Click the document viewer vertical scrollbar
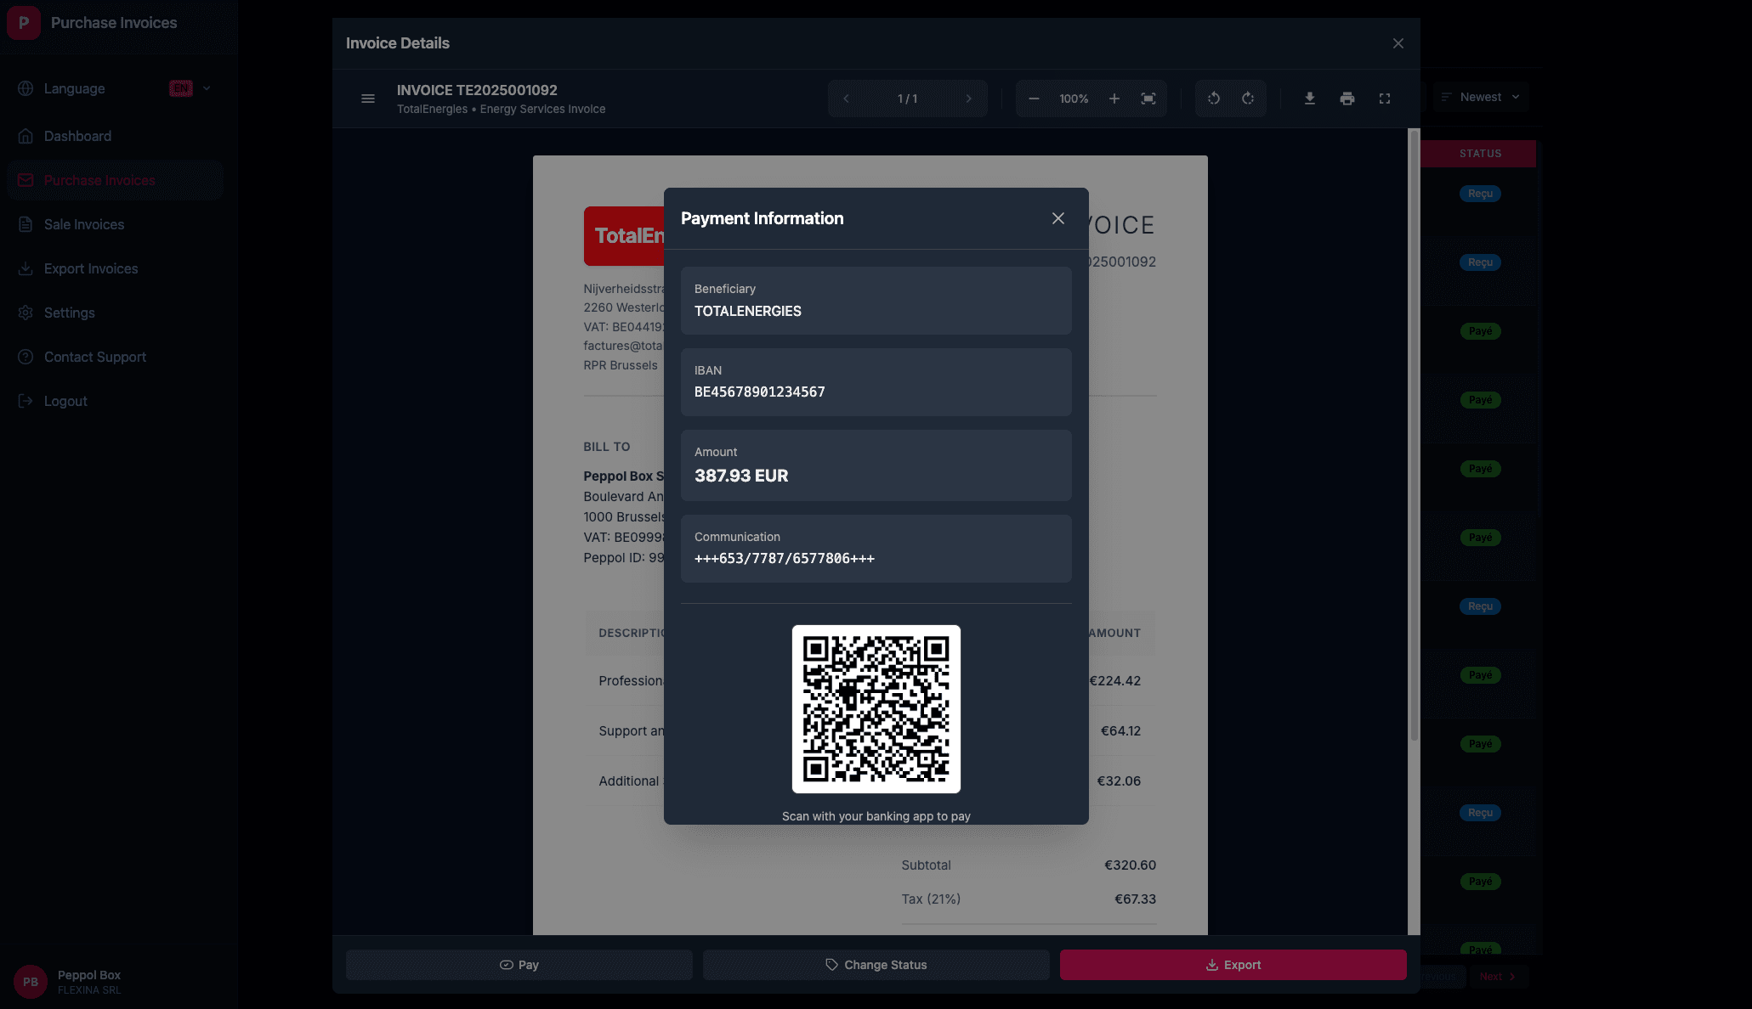The height and width of the screenshot is (1009, 1752). [x=1414, y=435]
